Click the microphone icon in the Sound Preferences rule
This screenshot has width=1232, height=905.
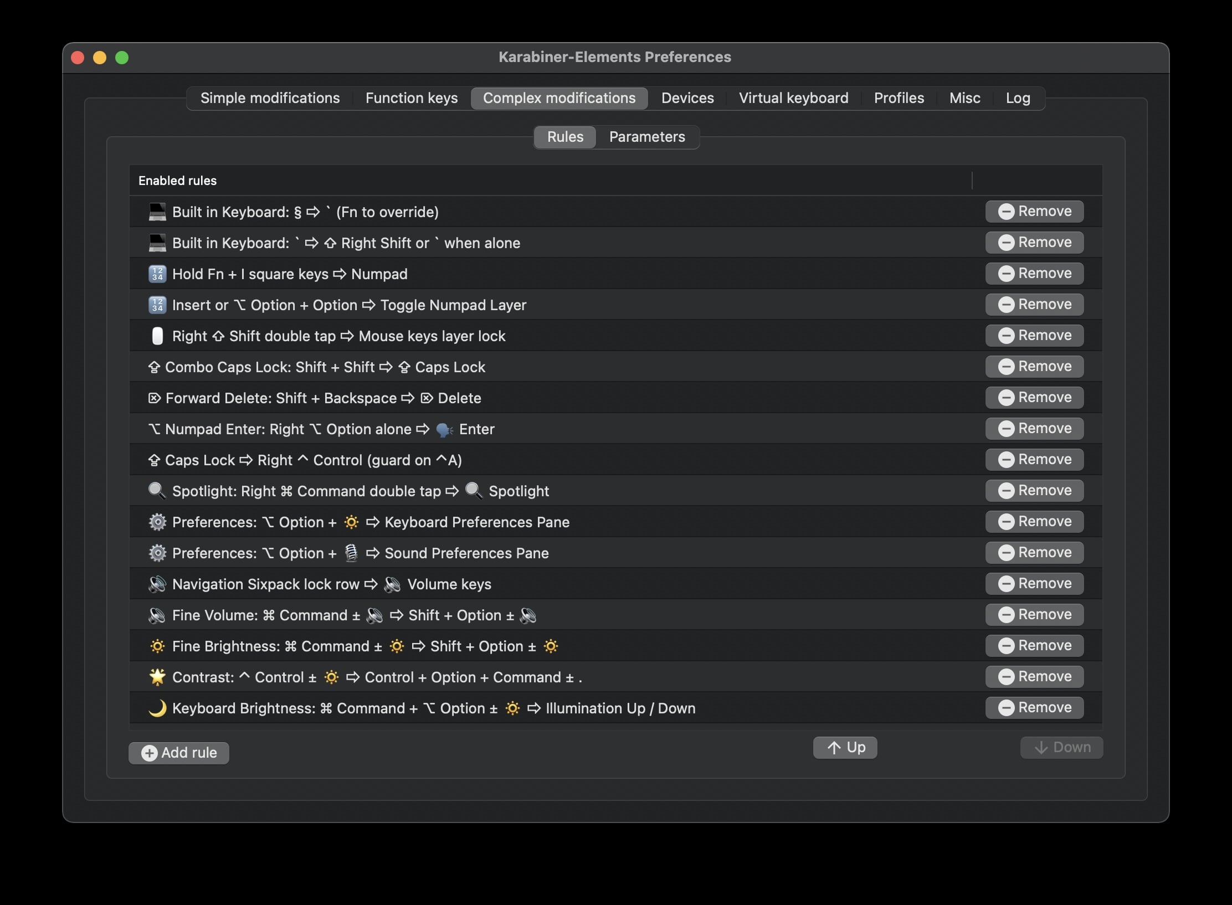(x=351, y=553)
